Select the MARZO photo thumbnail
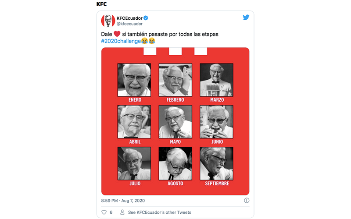The image size is (351, 219). [x=216, y=80]
